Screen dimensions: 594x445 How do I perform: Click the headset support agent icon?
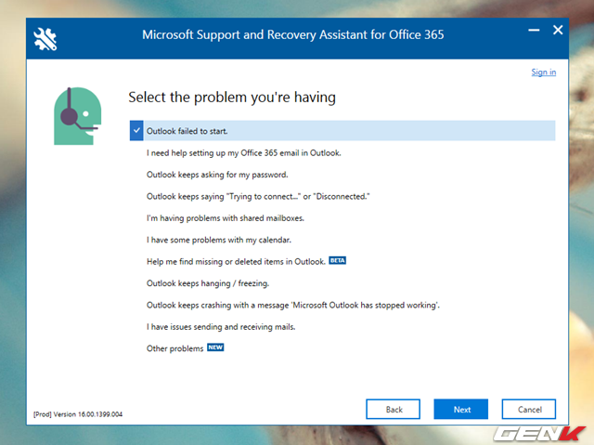[x=78, y=116]
